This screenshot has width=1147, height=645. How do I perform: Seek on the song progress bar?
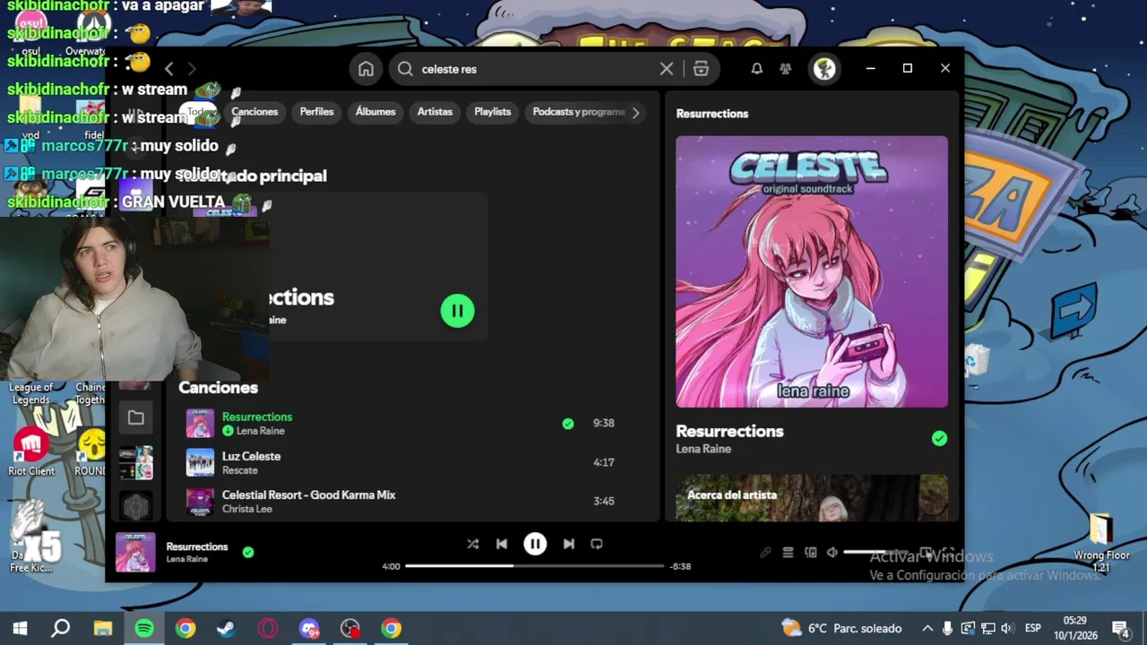click(534, 566)
